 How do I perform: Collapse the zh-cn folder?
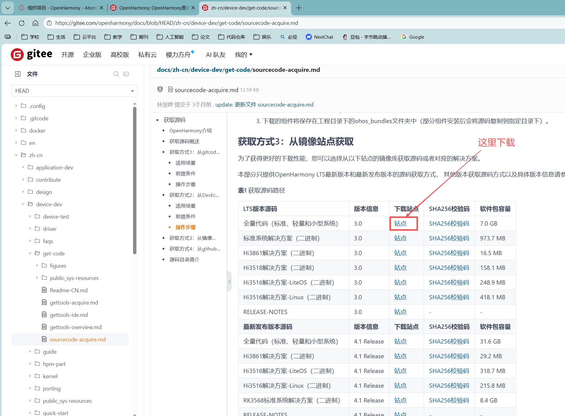[x=16, y=155]
